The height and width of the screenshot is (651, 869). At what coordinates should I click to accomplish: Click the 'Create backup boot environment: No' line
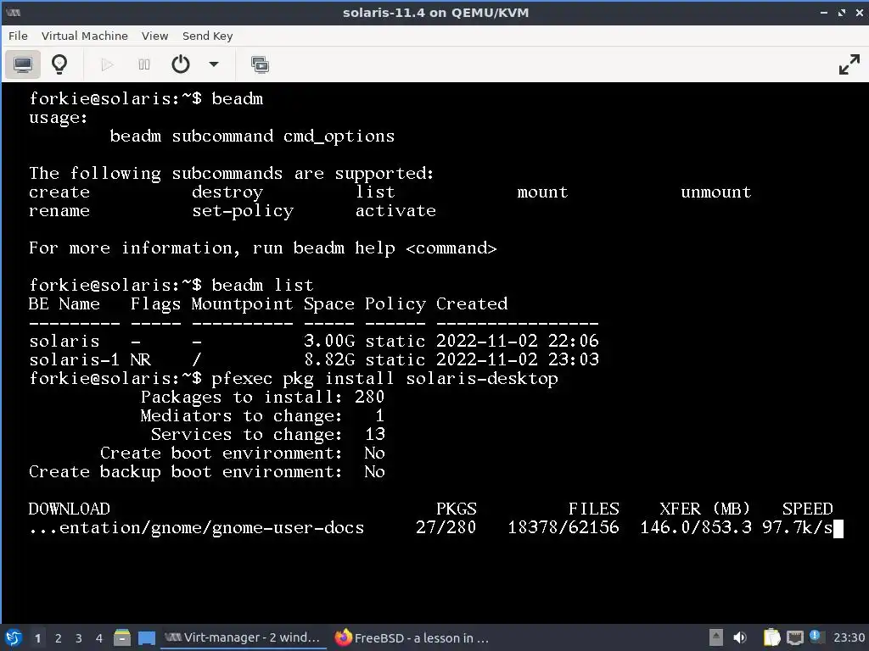tap(207, 471)
